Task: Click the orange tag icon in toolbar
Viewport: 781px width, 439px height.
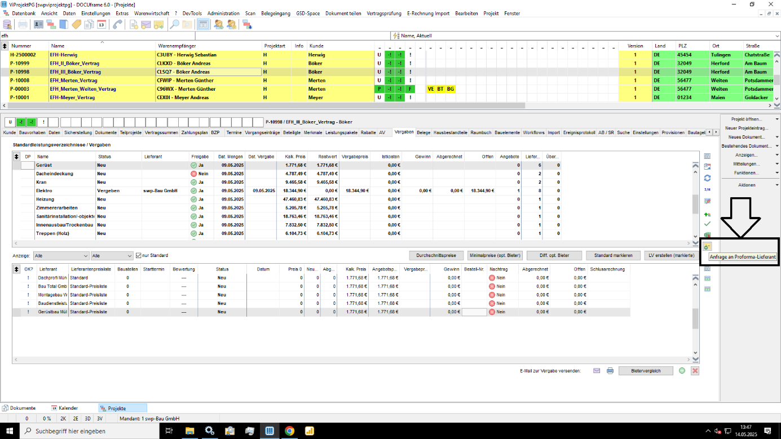Action: click(76, 24)
